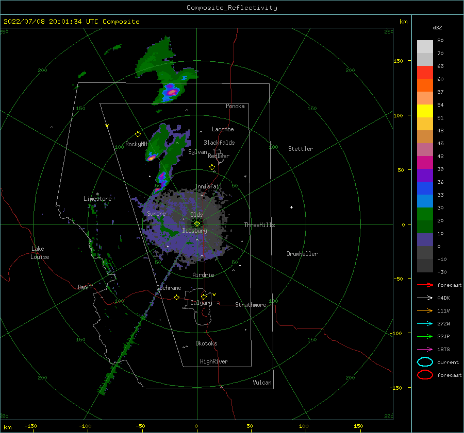Click the Lacombe label
Viewport: 464px width, 433px height.
223,129
